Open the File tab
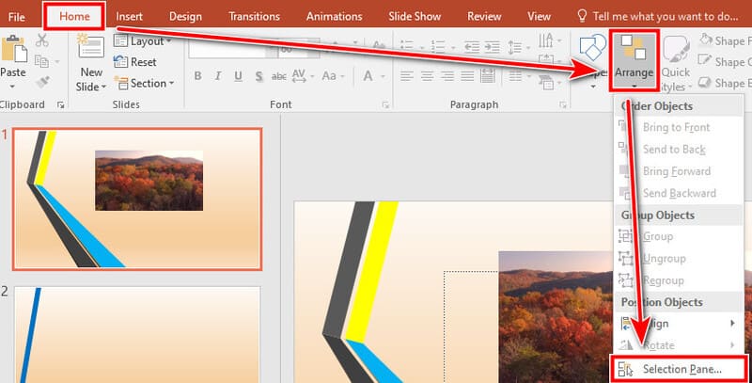This screenshot has width=752, height=383. click(16, 17)
